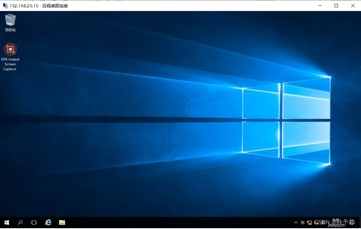The image size is (361, 229).
Task: Open Task View from the taskbar
Action: coord(34,223)
